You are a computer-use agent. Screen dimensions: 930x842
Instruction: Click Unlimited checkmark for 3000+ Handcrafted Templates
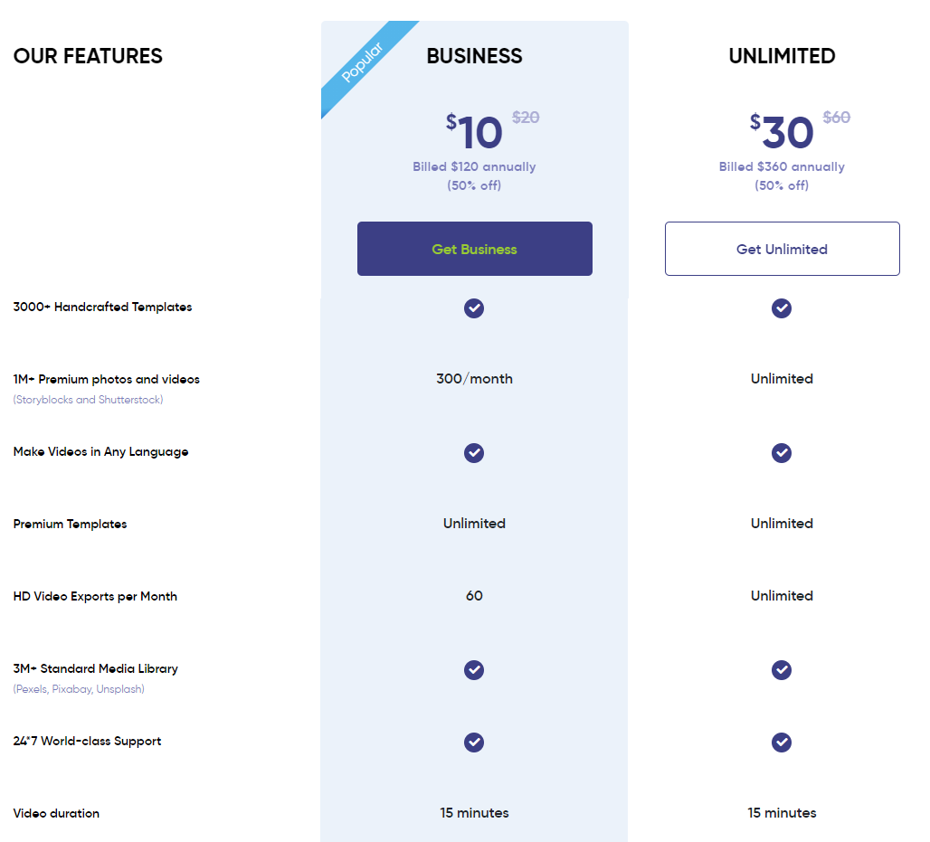[781, 308]
